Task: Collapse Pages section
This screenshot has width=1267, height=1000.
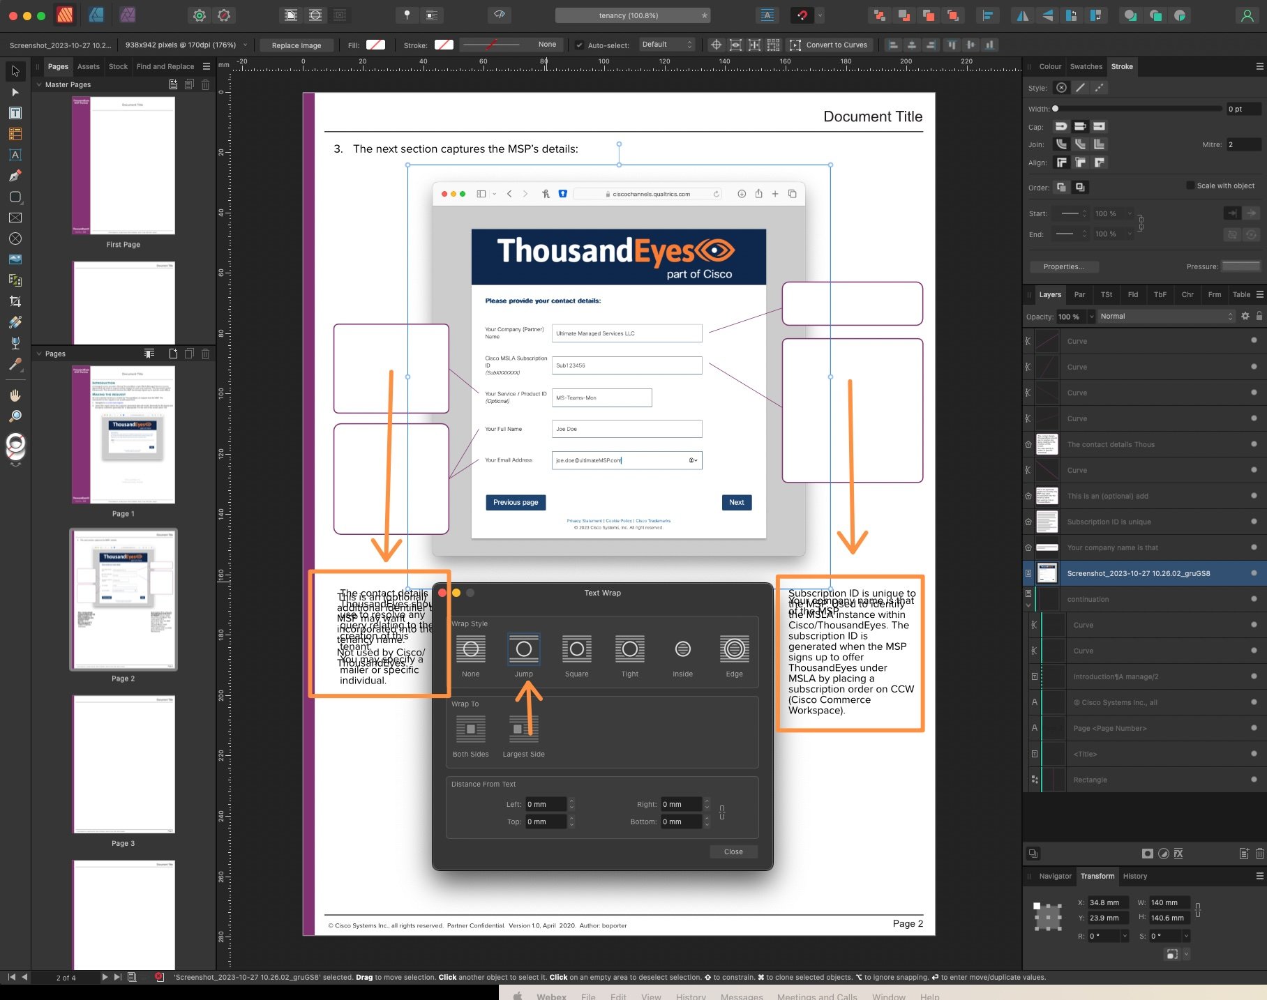Action: tap(39, 354)
